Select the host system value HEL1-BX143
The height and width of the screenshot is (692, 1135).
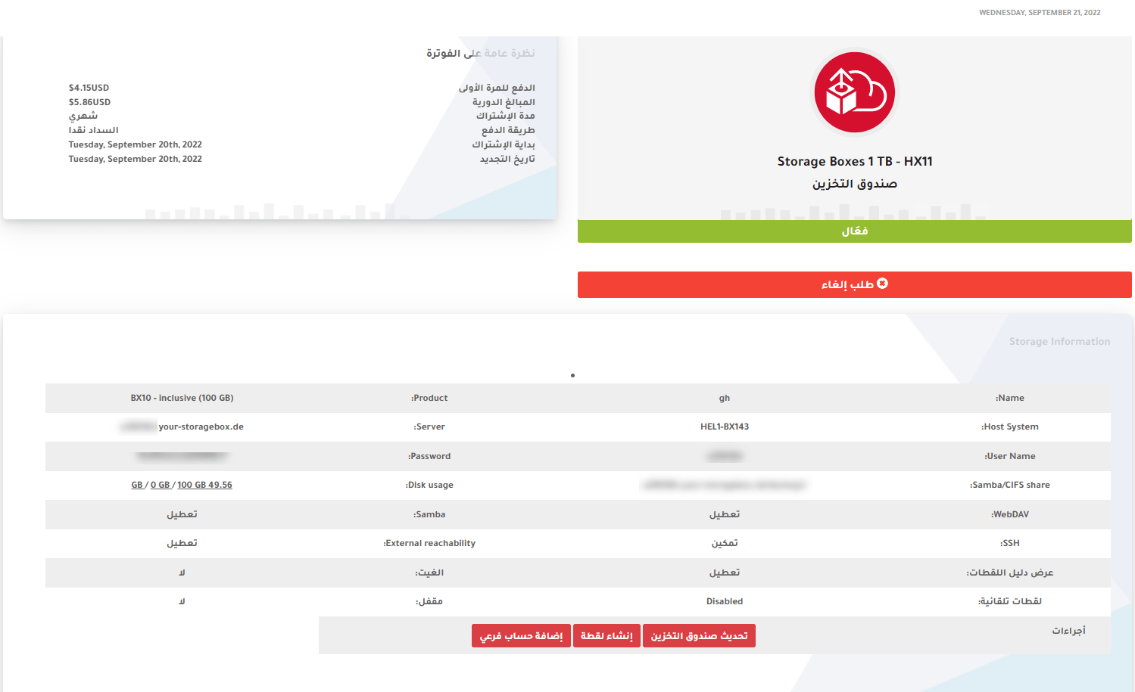click(x=725, y=427)
